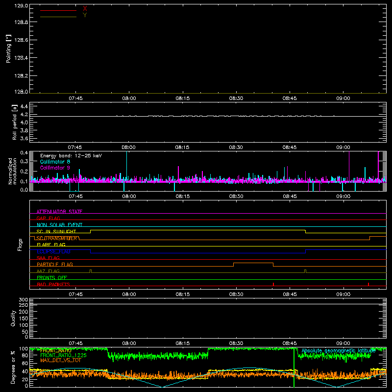Click the FLARE_FLAG label

[51, 245]
